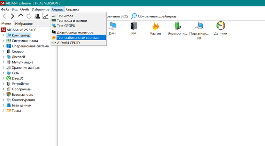Go back with the left arrow toolbar icon
The image size is (265, 146).
(x=5, y=16)
